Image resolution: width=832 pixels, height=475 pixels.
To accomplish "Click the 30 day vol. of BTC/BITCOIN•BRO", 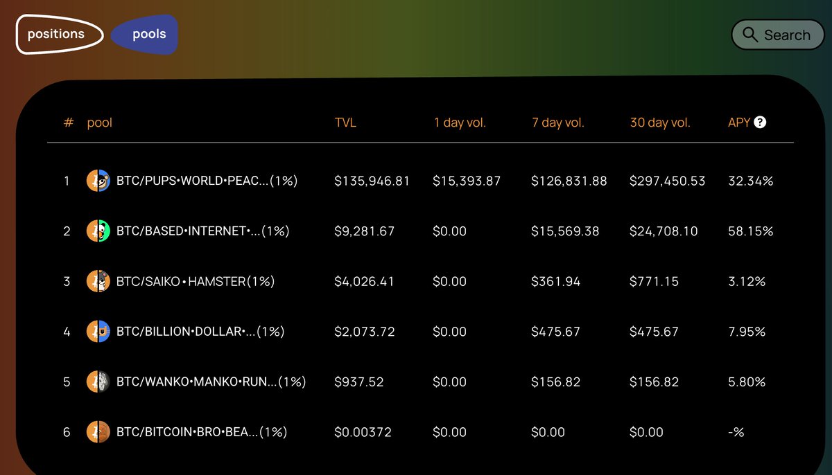I will click(646, 432).
